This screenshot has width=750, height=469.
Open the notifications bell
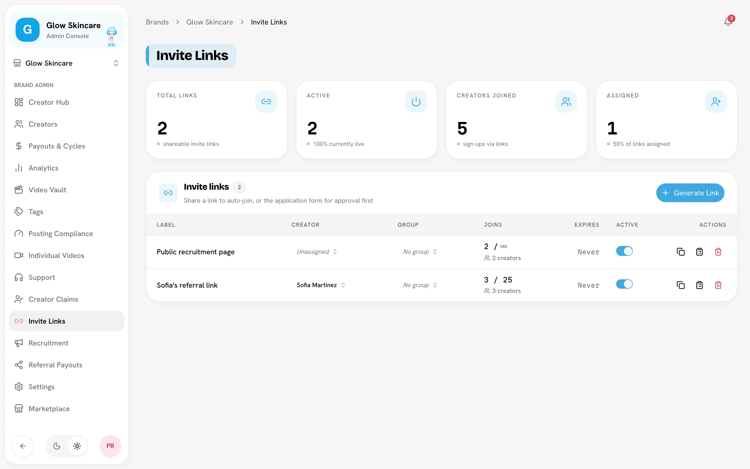(728, 22)
